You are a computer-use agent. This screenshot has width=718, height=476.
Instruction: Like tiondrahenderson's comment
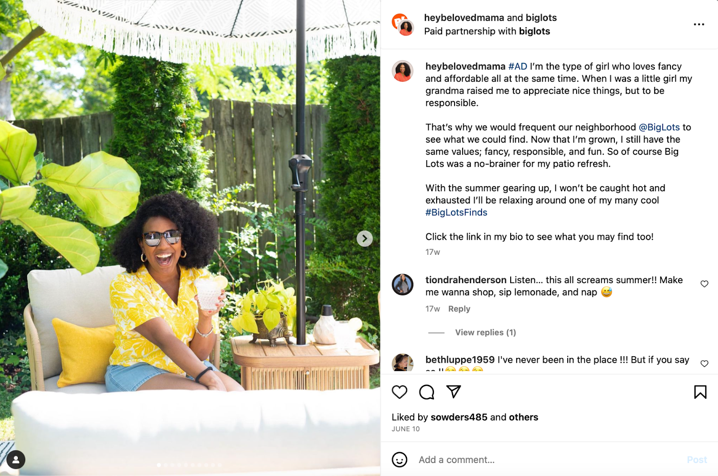point(704,284)
